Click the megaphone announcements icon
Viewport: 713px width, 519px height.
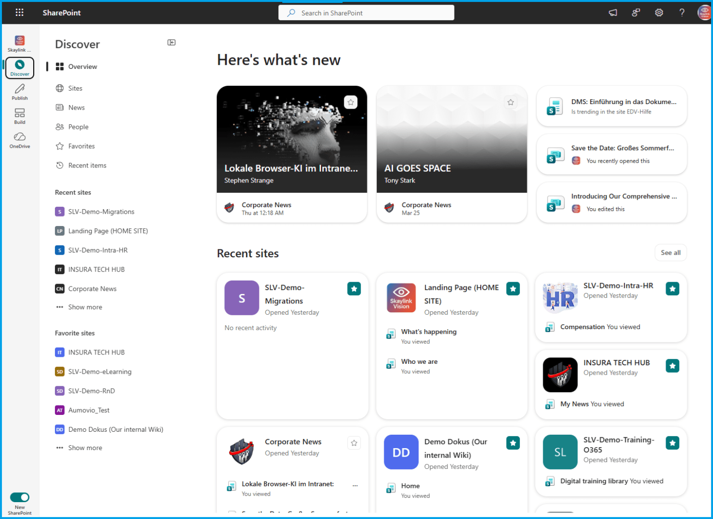(613, 13)
